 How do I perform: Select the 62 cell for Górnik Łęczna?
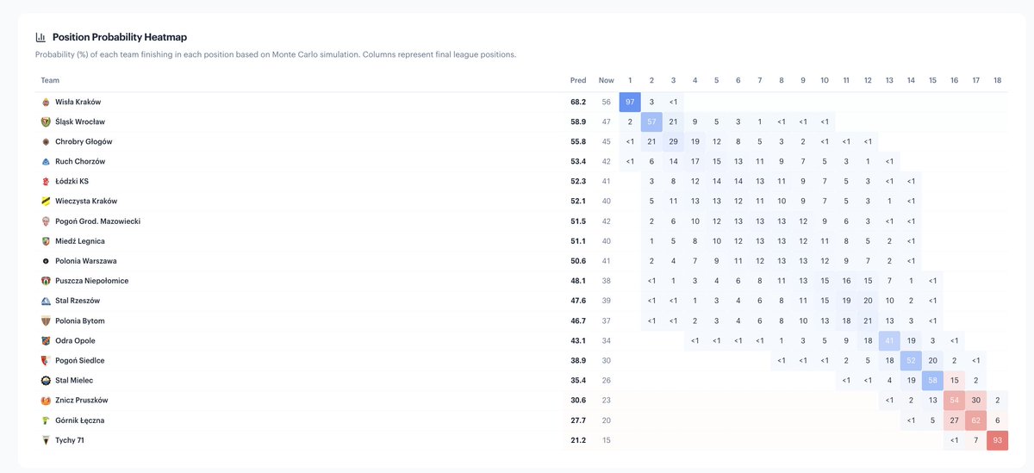[976, 420]
